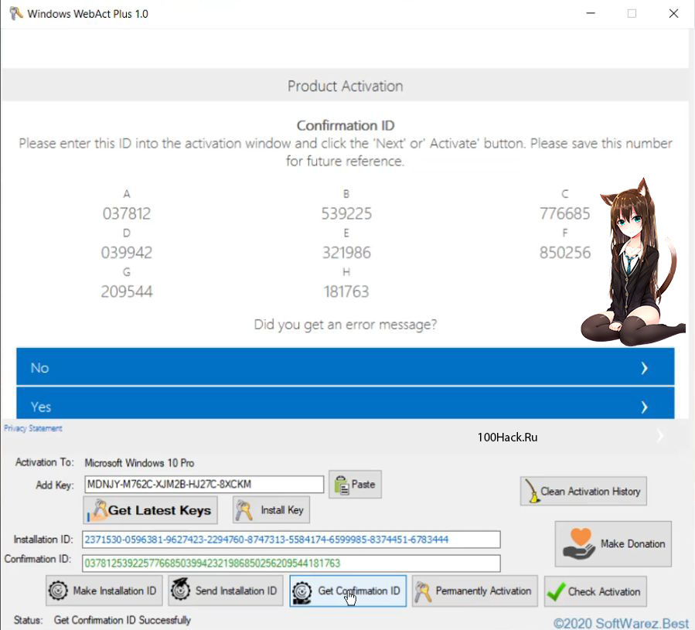Focus the Confirmation ID text field
Viewport: 695px width, 630px height.
pyautogui.click(x=291, y=564)
